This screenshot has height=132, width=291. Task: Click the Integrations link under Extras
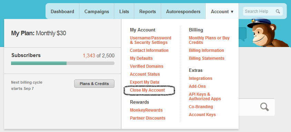200,78
